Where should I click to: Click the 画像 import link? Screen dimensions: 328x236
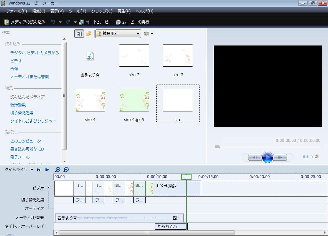pos(14,69)
